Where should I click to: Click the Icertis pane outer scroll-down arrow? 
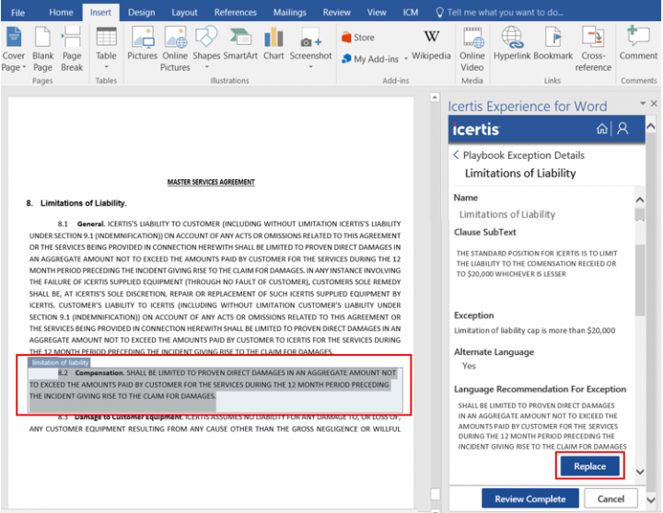tap(651, 500)
